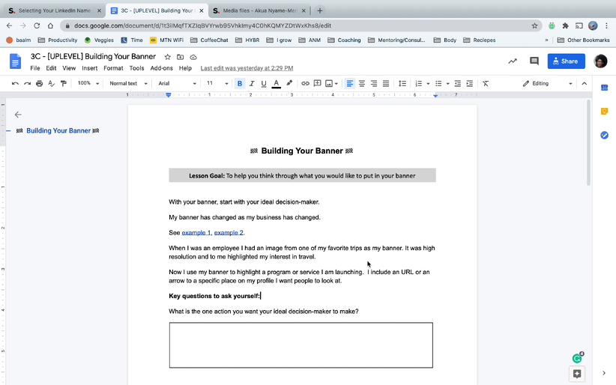The image size is (616, 385).
Task: Click the spelling and grammar check icon
Action: tap(51, 83)
